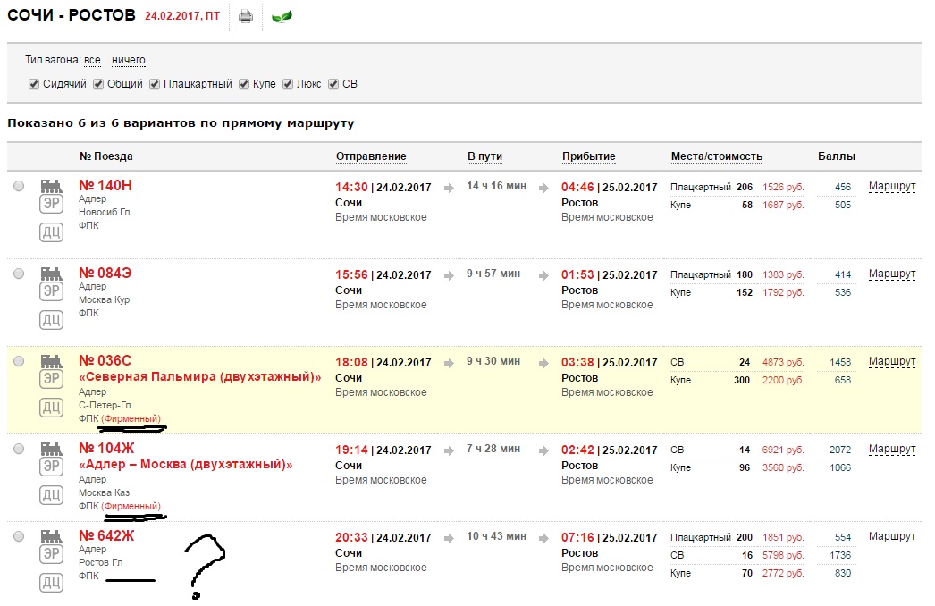Toggle the Купе checkbox filter
This screenshot has height=606, width=935.
(244, 84)
